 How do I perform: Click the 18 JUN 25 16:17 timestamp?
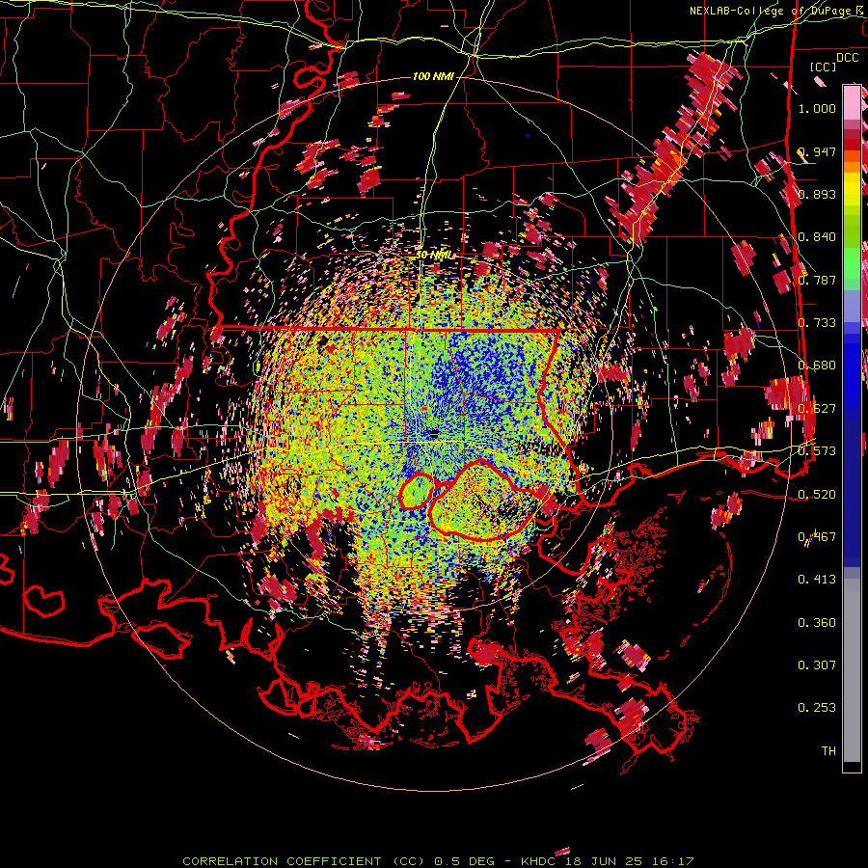pyautogui.click(x=630, y=861)
